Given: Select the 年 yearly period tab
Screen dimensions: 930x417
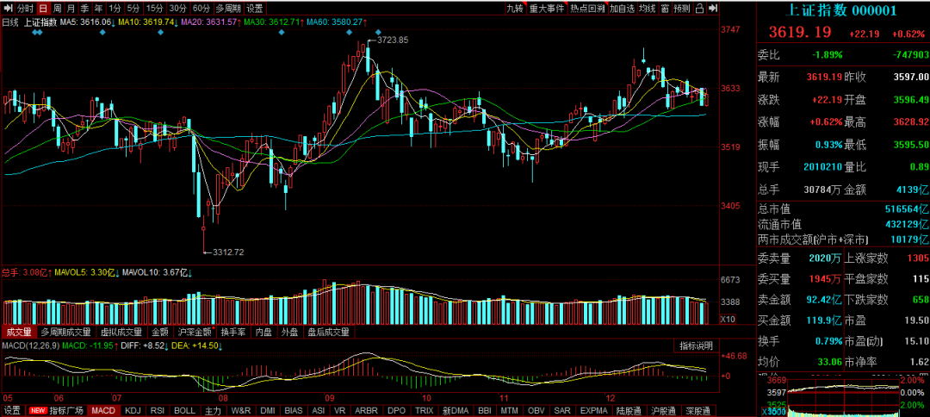Looking at the screenshot, I should [98, 9].
